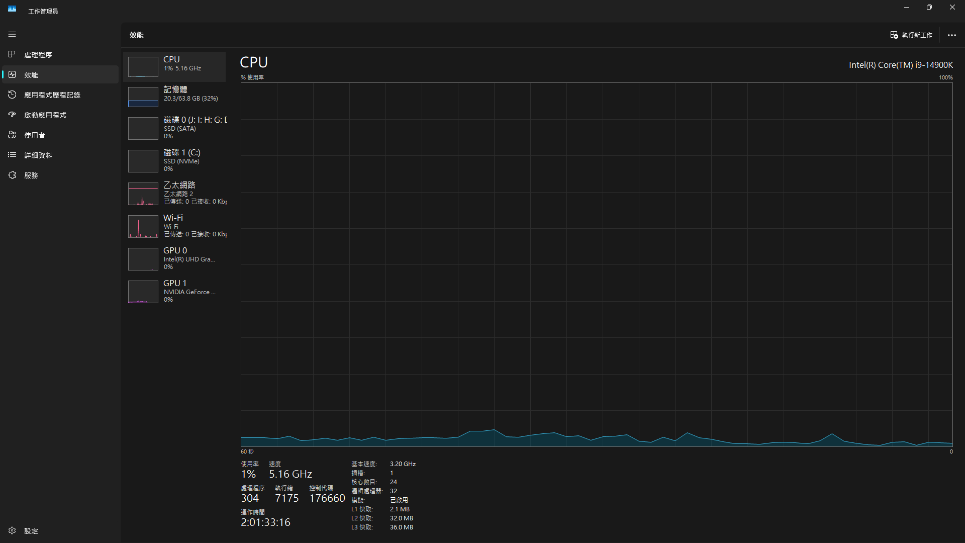Open the 啟動應用程式 startup apps icon
Screen dimensions: 965x543
click(x=12, y=115)
